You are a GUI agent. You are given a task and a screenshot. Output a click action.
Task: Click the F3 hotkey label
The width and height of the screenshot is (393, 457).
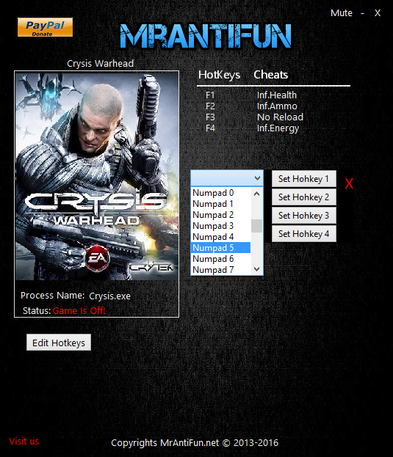click(x=210, y=117)
